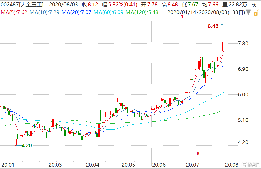Click the 高 8.48 value in header
This screenshot has width=261, height=169.
tap(170, 5)
